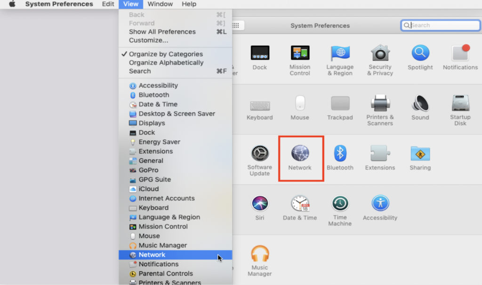Choose General in View menu
The image size is (482, 285).
(176, 161)
